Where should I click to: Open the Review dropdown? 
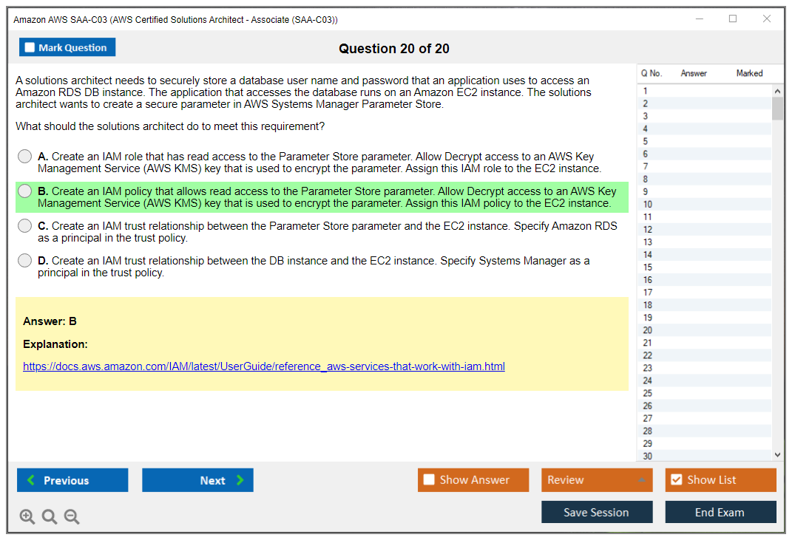click(596, 480)
